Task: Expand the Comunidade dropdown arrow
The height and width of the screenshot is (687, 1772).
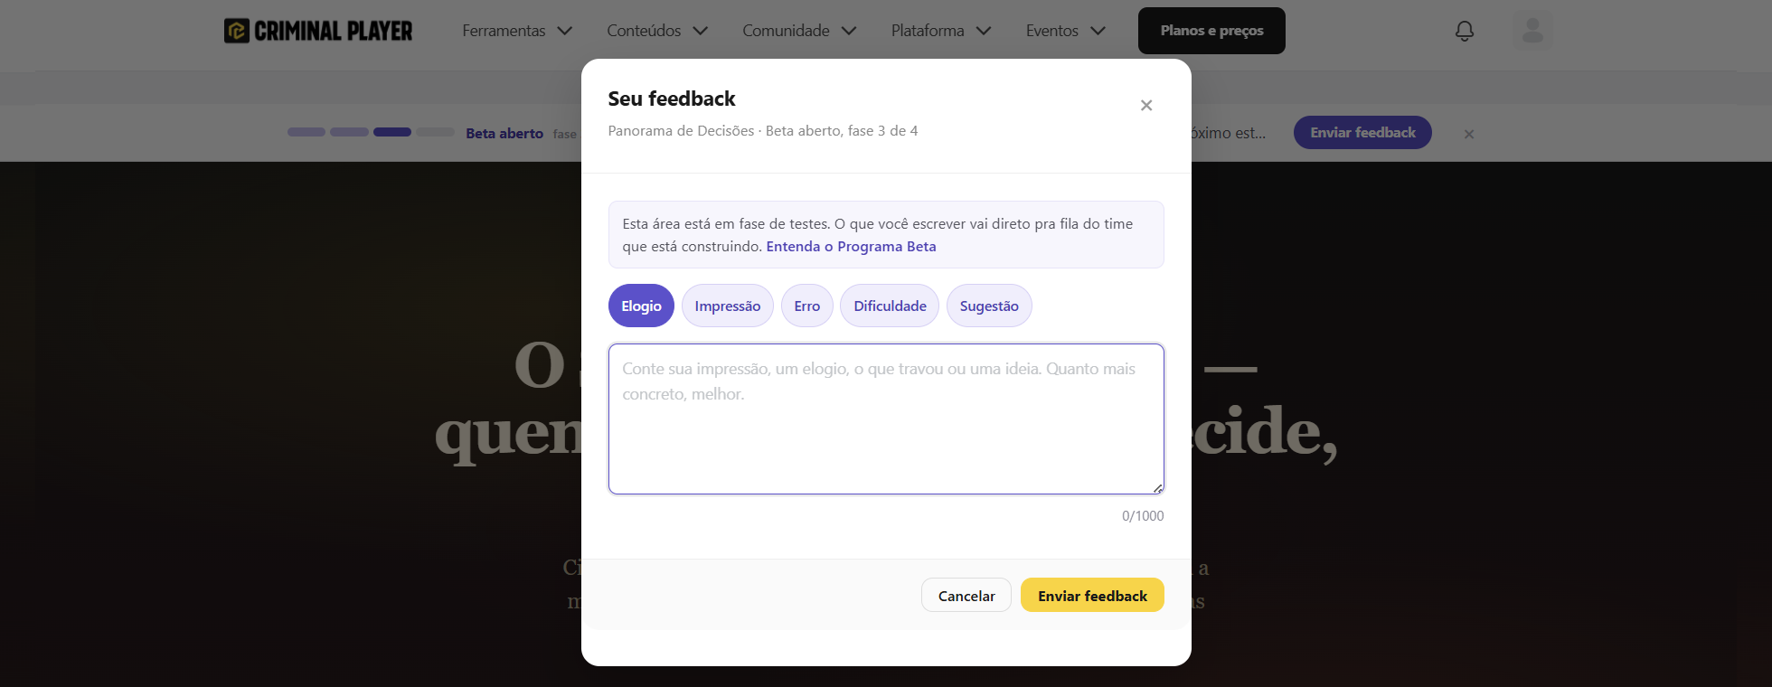Action: point(849,31)
